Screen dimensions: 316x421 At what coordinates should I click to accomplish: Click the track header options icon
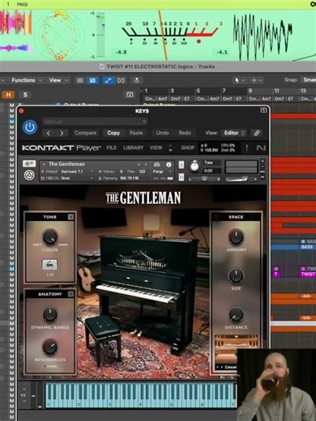[x=130, y=95]
